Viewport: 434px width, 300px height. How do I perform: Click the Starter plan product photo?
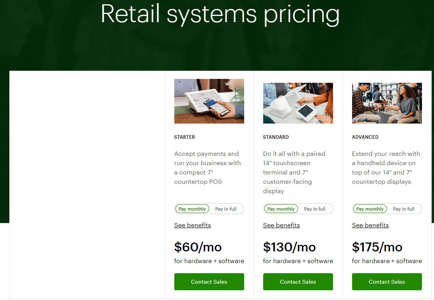click(209, 101)
